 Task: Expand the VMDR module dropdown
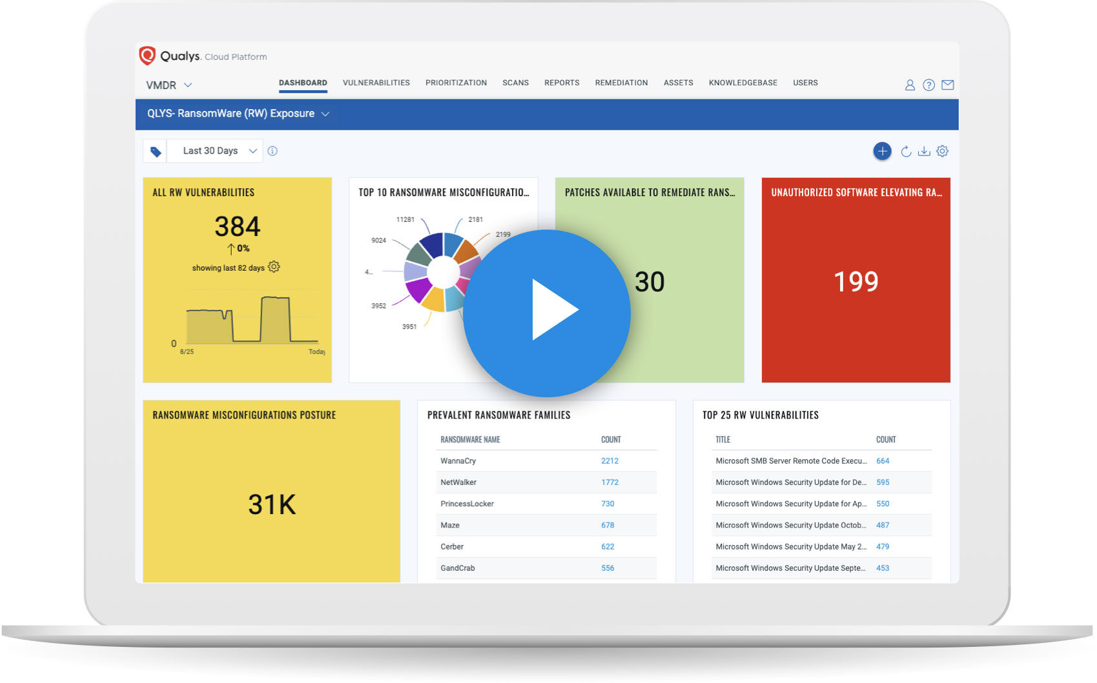[169, 85]
